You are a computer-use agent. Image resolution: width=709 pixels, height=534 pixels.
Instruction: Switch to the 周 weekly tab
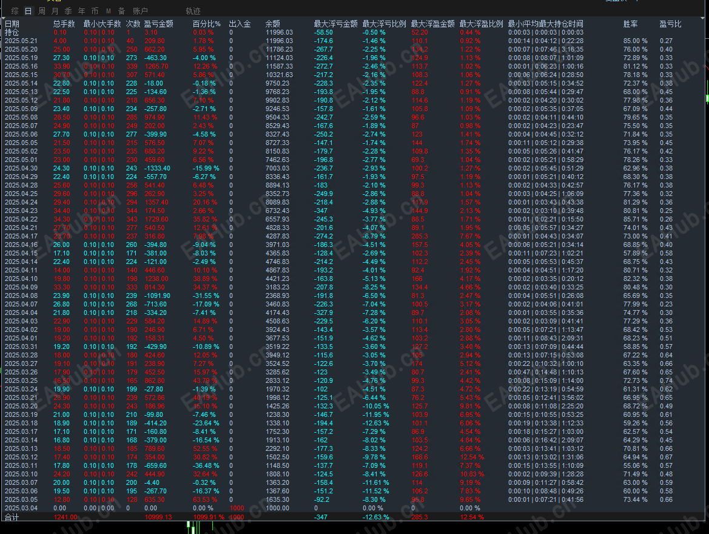tap(42, 11)
